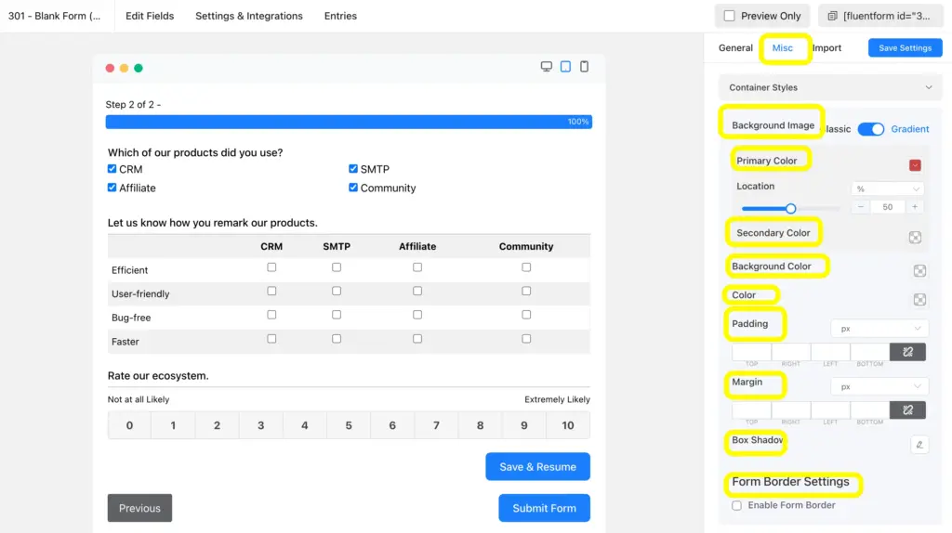Select rating 10 on ecosystem scale

[x=568, y=425]
